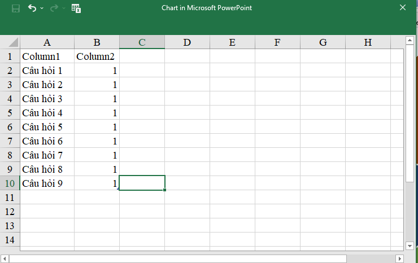Expand the Redo history dropdown arrow
This screenshot has width=418, height=263.
(x=63, y=8)
